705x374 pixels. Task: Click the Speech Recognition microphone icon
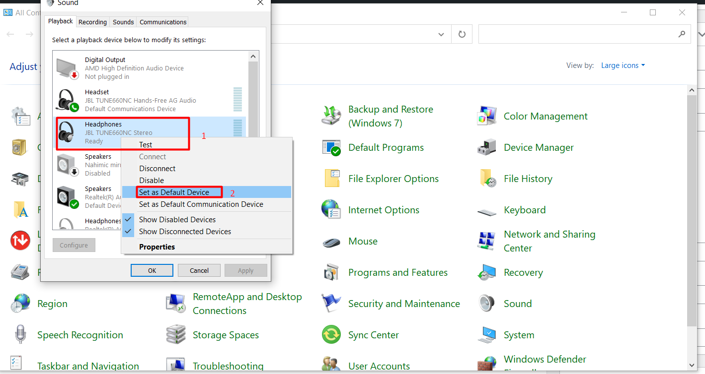point(20,335)
